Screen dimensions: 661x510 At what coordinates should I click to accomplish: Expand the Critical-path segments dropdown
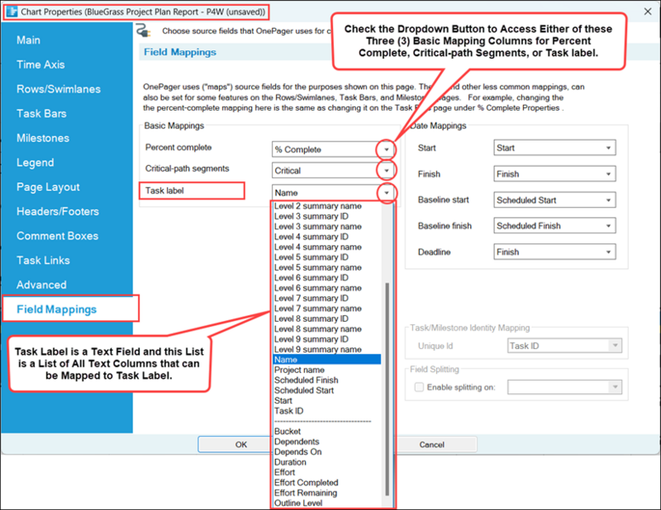point(386,170)
